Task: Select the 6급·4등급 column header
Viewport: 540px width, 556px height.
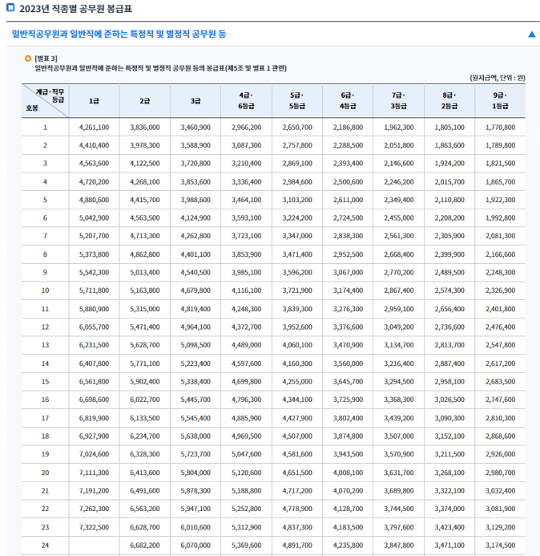Action: click(x=348, y=101)
